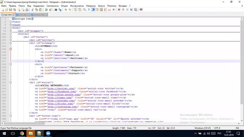Click the Open file toolbar icon
244x137 pixels.
point(6,10)
